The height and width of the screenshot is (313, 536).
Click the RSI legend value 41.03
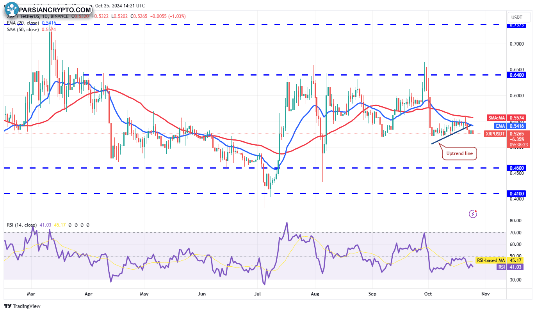pyautogui.click(x=45, y=225)
